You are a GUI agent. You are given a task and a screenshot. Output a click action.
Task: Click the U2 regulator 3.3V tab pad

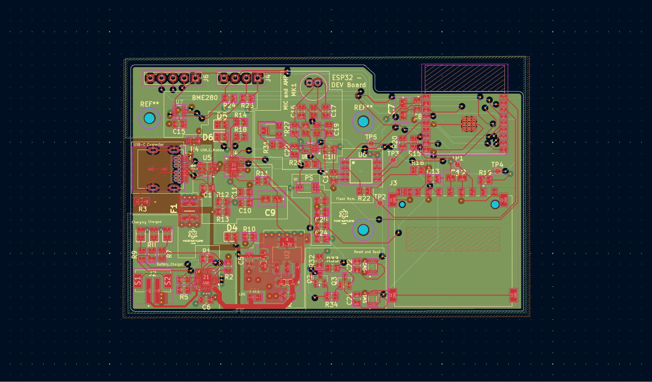pos(287,242)
